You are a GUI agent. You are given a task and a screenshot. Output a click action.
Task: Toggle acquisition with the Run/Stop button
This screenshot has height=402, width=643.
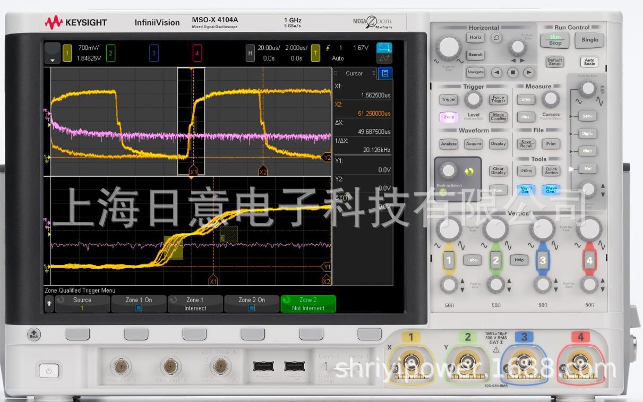(554, 39)
